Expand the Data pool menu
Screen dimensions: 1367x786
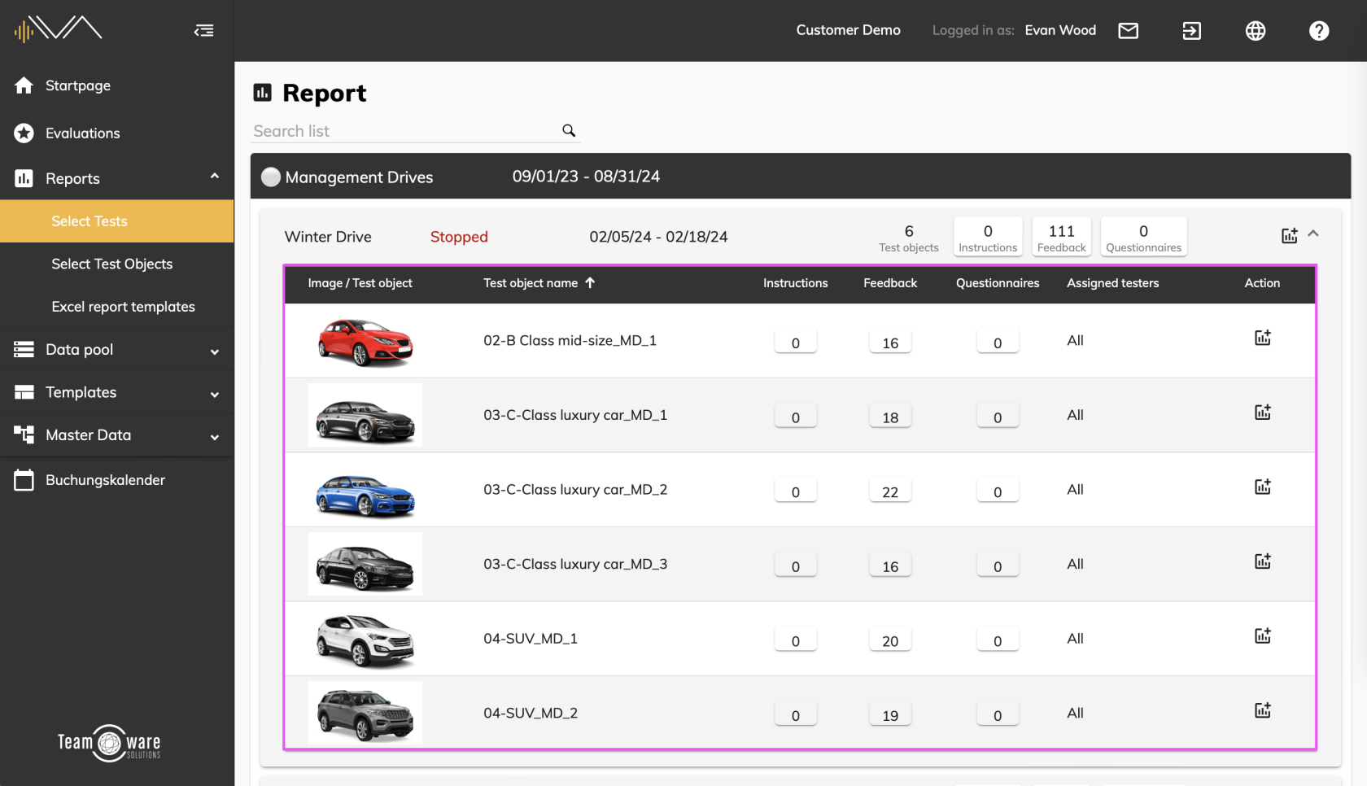(x=215, y=352)
